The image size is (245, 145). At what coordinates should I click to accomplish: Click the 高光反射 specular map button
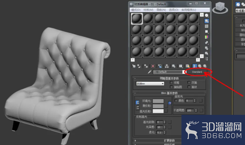[166, 111]
